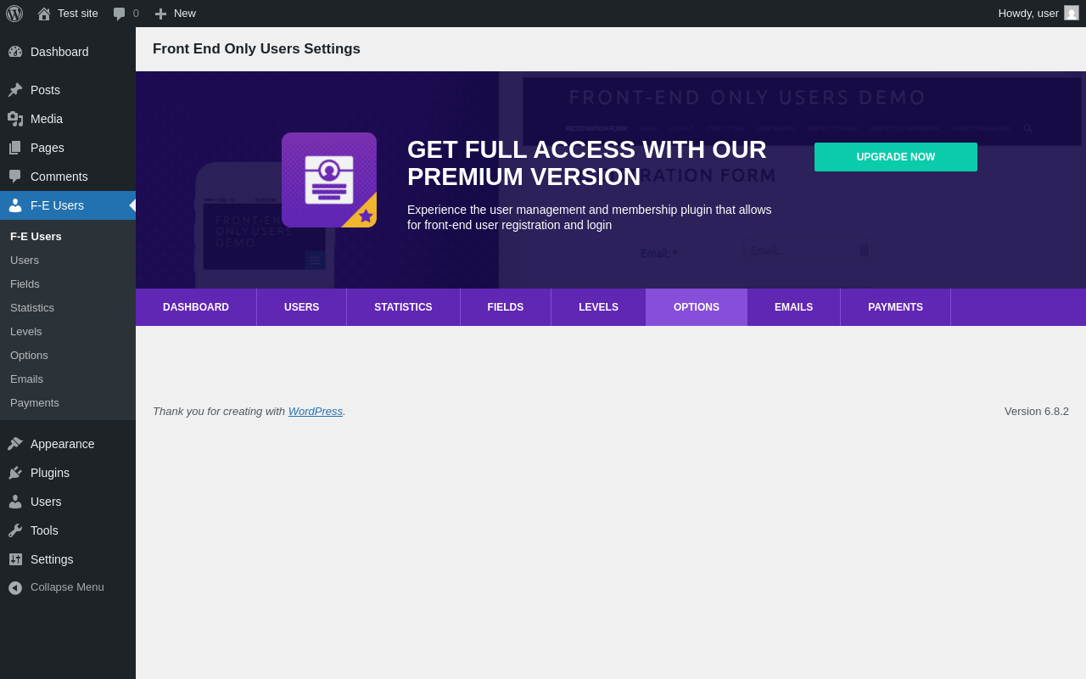This screenshot has height=679, width=1086.
Task: Switch to the FIELDS tab
Action: [x=506, y=307]
